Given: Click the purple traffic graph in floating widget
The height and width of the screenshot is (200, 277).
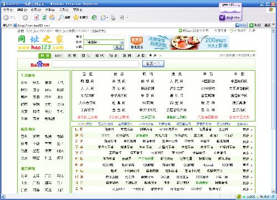Looking at the screenshot, I should (230, 12).
